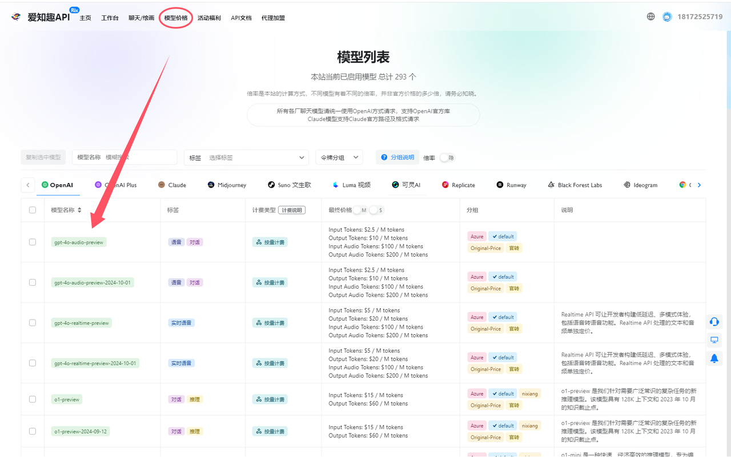
Task: Toggle the $ currency switch
Action: pyautogui.click(x=377, y=211)
